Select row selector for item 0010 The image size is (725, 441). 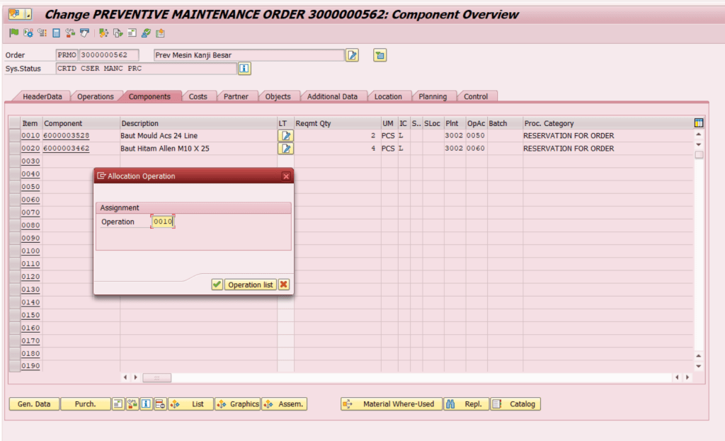14,135
